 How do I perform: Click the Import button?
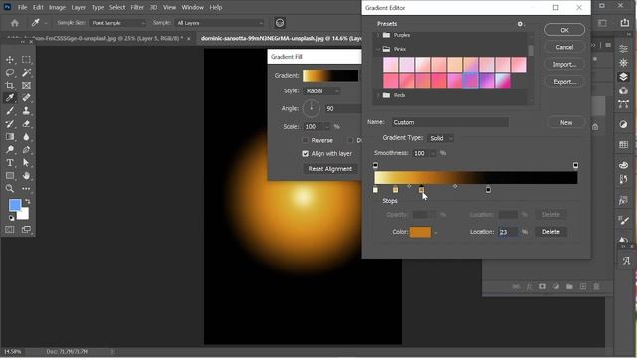coord(564,64)
